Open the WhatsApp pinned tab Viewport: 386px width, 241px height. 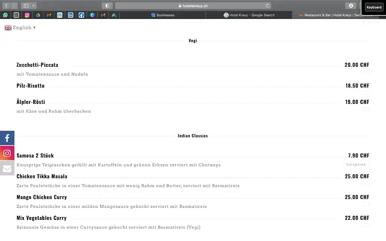tap(5, 15)
